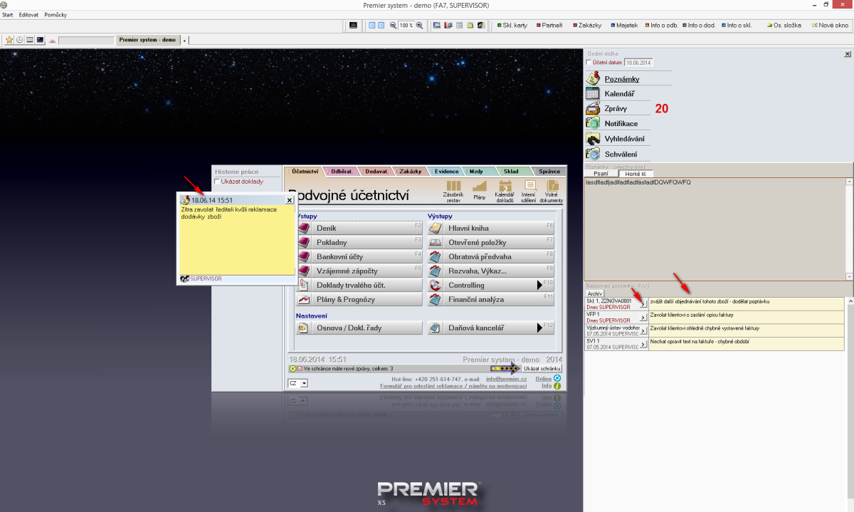Click the Vyhledávání binoculars icon
Screen dimensions: 854x512
point(592,138)
